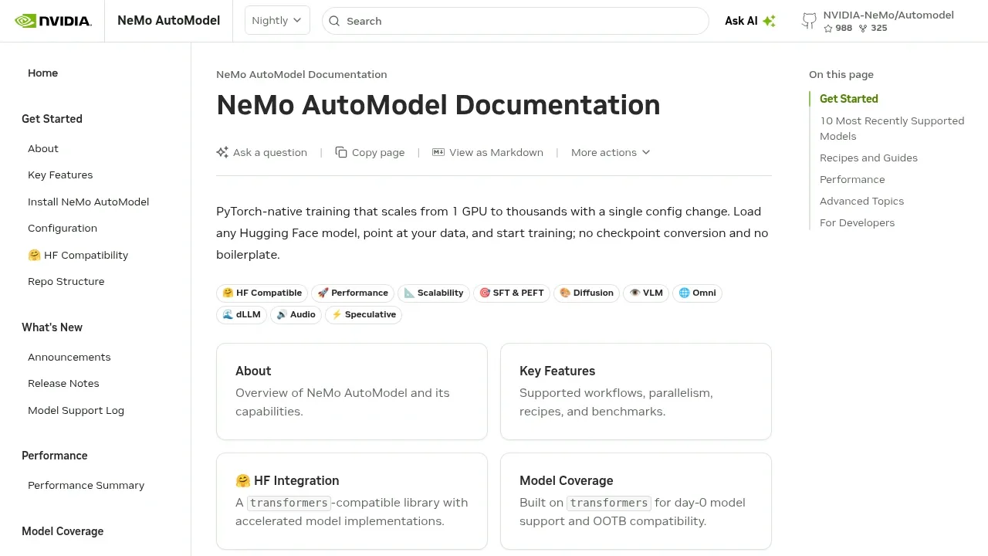Screen dimensions: 988x556
Task: Open Release Notes in sidebar
Action: point(63,383)
